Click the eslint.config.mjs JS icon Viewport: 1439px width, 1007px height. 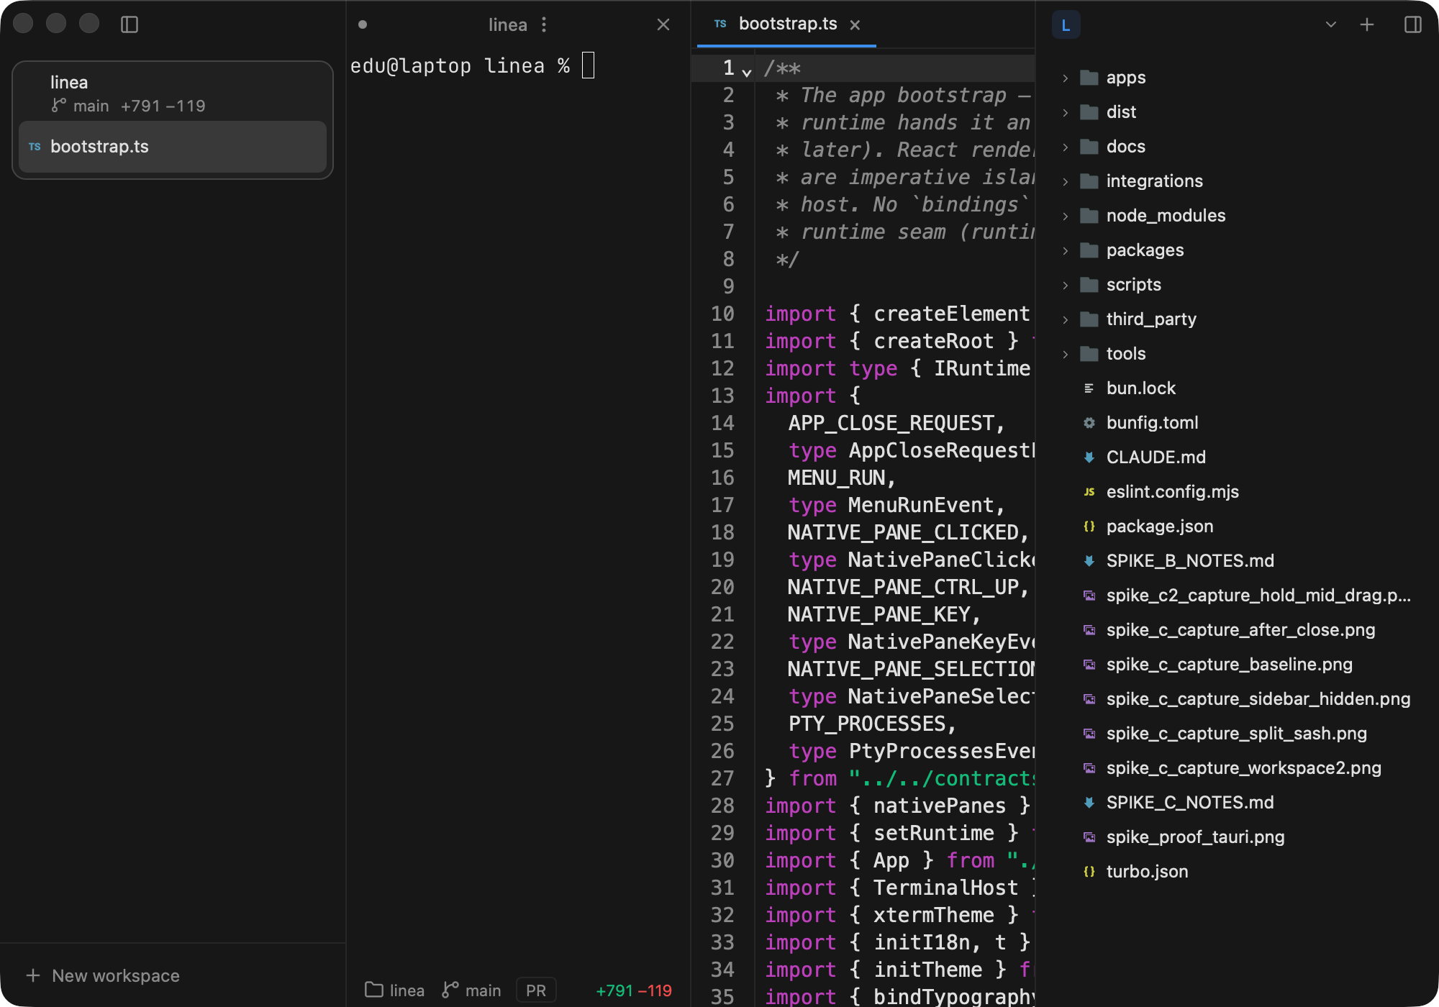point(1089,492)
